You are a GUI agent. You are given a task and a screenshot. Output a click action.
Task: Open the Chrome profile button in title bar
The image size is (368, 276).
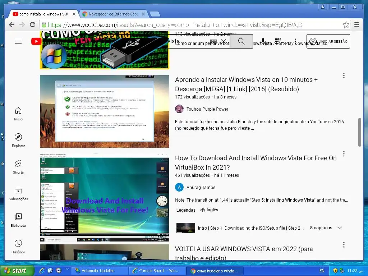point(323,7)
